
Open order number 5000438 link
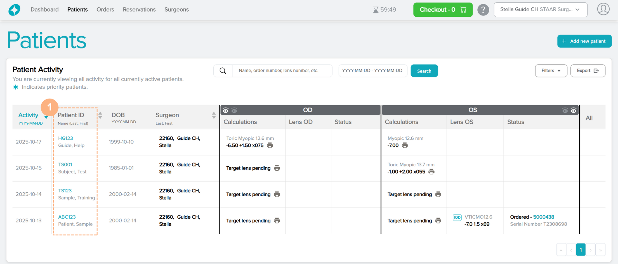click(x=543, y=217)
